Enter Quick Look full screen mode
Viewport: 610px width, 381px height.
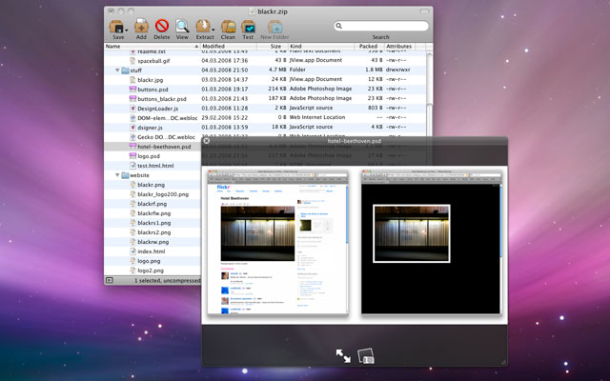click(x=342, y=355)
